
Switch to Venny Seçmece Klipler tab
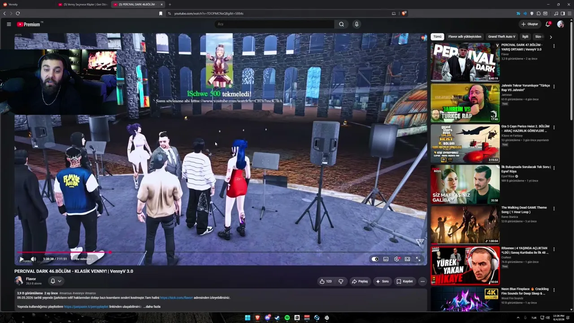pyautogui.click(x=83, y=4)
